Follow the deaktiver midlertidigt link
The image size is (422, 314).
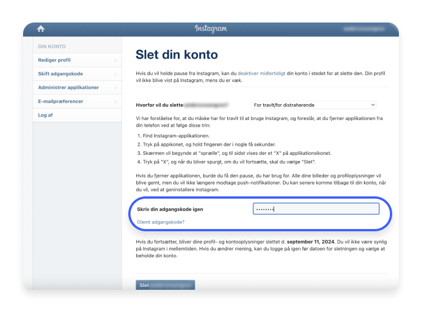pos(261,73)
